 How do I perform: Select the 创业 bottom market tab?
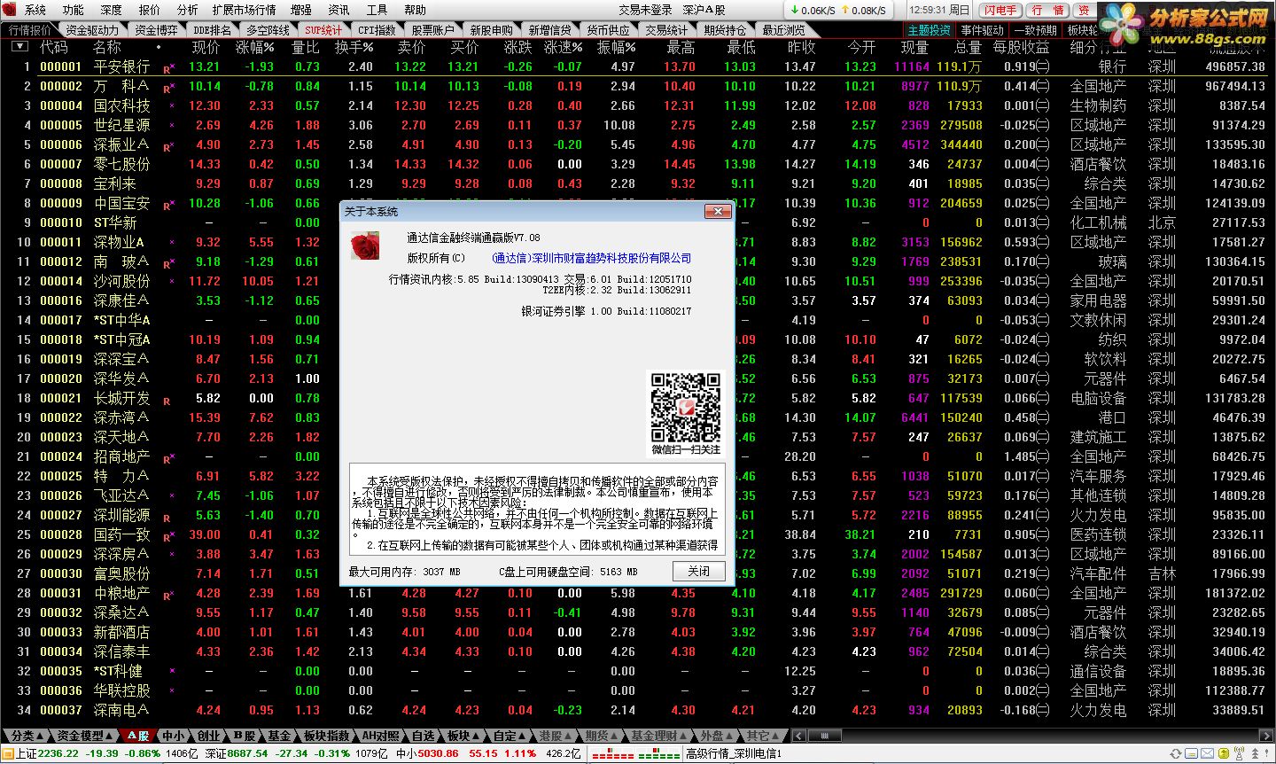click(208, 736)
